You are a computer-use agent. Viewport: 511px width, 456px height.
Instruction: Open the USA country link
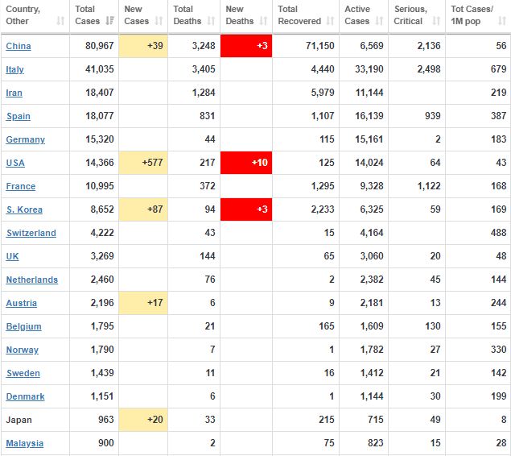[15, 163]
